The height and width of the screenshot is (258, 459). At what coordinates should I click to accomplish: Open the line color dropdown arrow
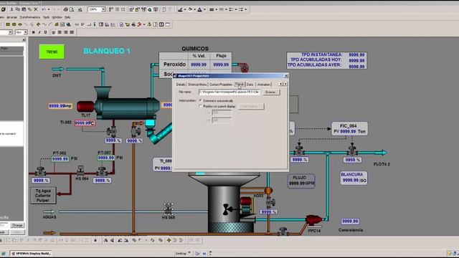click(x=185, y=9)
